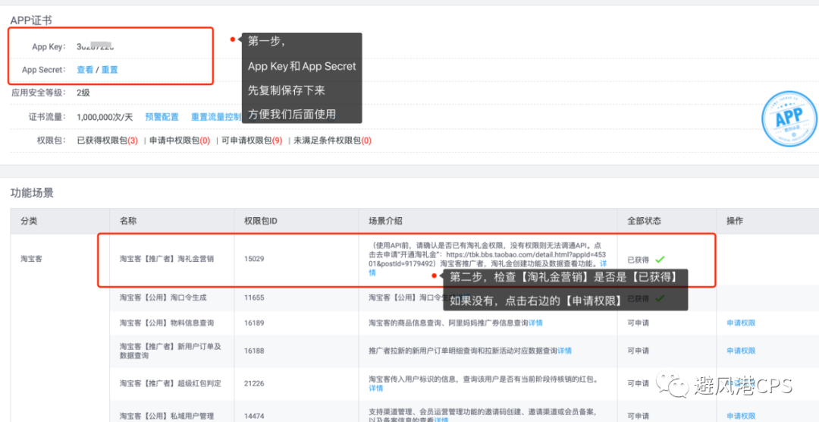The height and width of the screenshot is (422, 819).
Task: Click 淘宝客【公用】淘口令生成 name cell
Action: pyautogui.click(x=163, y=298)
